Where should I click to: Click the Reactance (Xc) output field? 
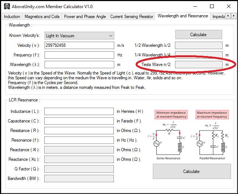tap(79, 159)
